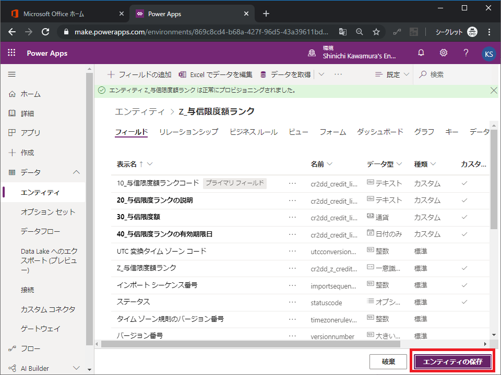Dismiss the green provisioning success banner

point(494,90)
